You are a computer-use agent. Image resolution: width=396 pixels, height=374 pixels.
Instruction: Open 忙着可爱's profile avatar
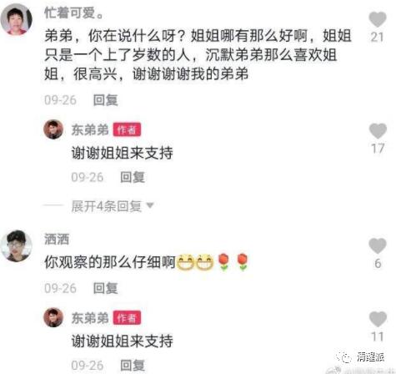click(x=17, y=20)
